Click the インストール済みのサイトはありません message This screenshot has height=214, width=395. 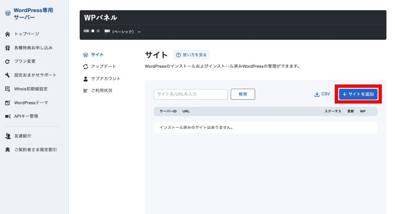197,128
